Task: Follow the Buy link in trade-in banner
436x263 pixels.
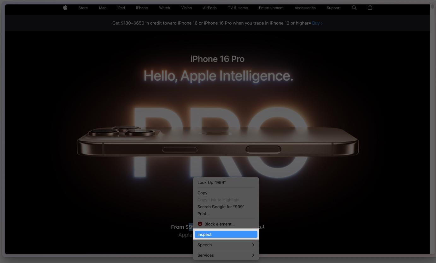Action: click(317, 23)
